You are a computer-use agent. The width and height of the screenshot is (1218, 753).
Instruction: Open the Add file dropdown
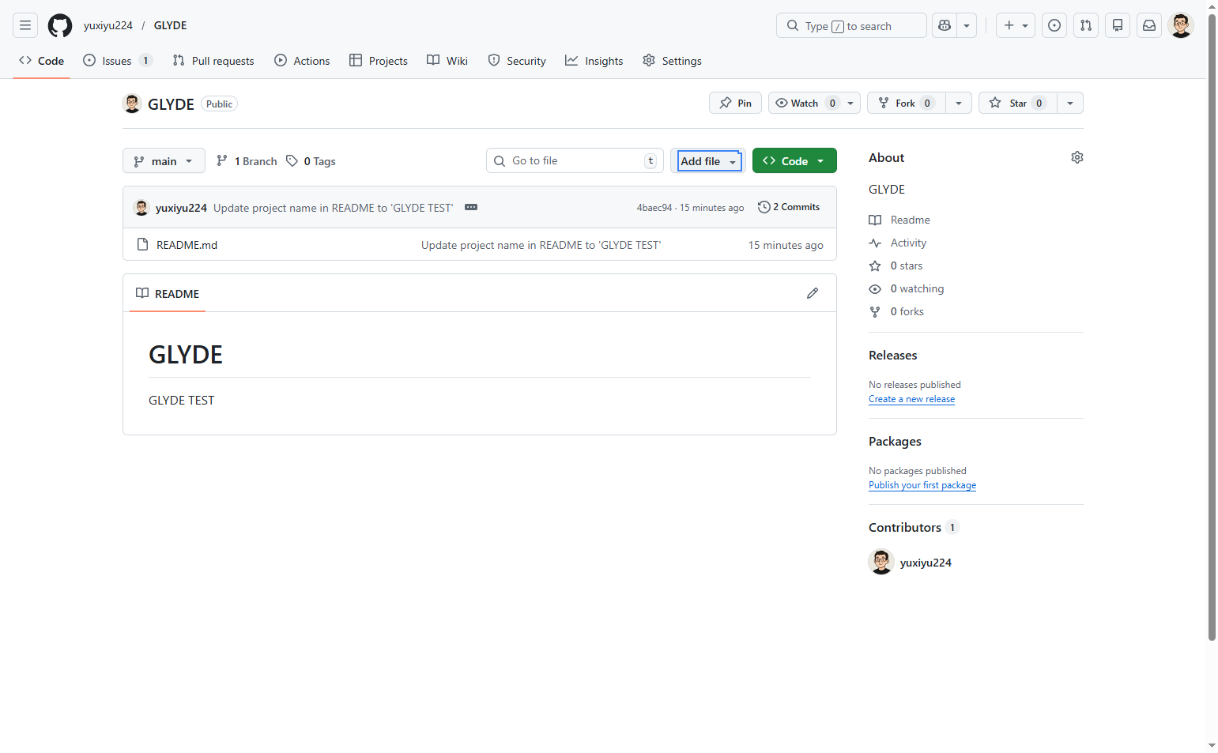tap(708, 160)
